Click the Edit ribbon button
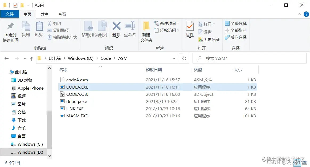The width and height of the screenshot is (310, 167). 205,32
